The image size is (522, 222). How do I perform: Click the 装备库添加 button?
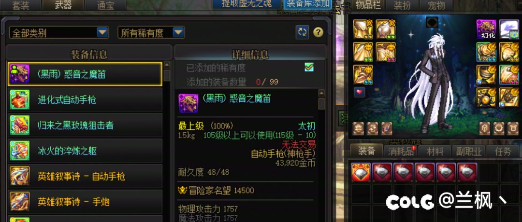point(308,4)
